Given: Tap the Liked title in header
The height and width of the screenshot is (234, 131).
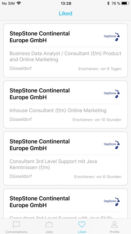Looking at the screenshot, I should [x=65, y=13].
